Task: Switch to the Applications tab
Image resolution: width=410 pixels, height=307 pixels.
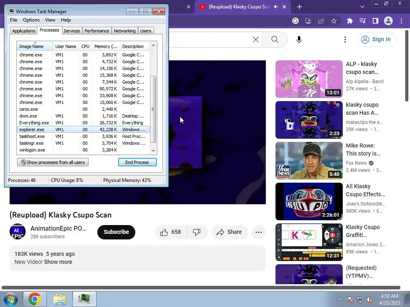Action: (x=24, y=31)
